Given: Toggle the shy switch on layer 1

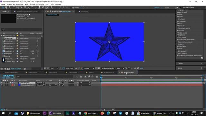Looking at the screenshot, I should pyautogui.click(x=59, y=83).
